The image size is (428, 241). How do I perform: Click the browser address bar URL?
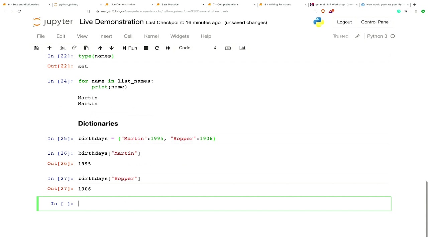coord(165,11)
